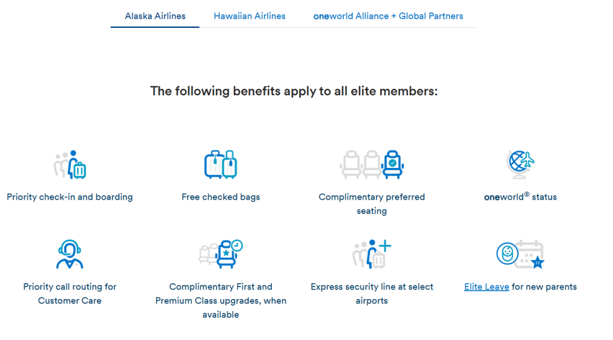The image size is (613, 340).
Task: Click the express security line icon
Action: pyautogui.click(x=372, y=254)
